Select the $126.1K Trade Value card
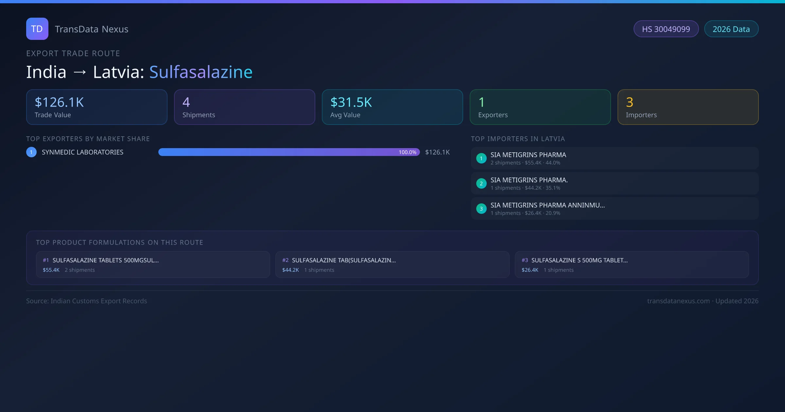 96,107
